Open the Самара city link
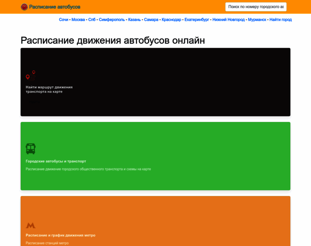311x246 pixels. [x=151, y=20]
